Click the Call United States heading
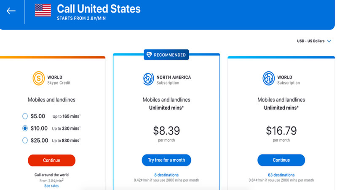Viewport: 337px width, 190px height. tap(99, 9)
